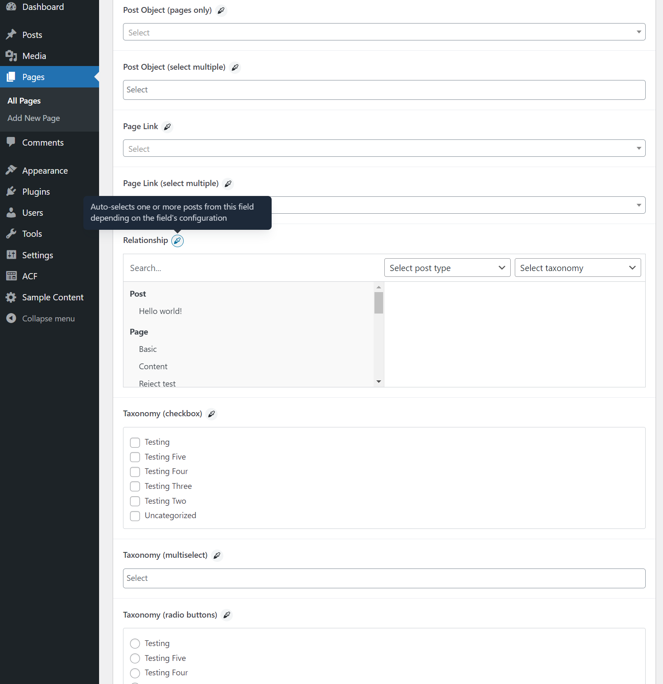This screenshot has width=663, height=684.
Task: Add Hello world! post to relationship
Action: coord(160,311)
